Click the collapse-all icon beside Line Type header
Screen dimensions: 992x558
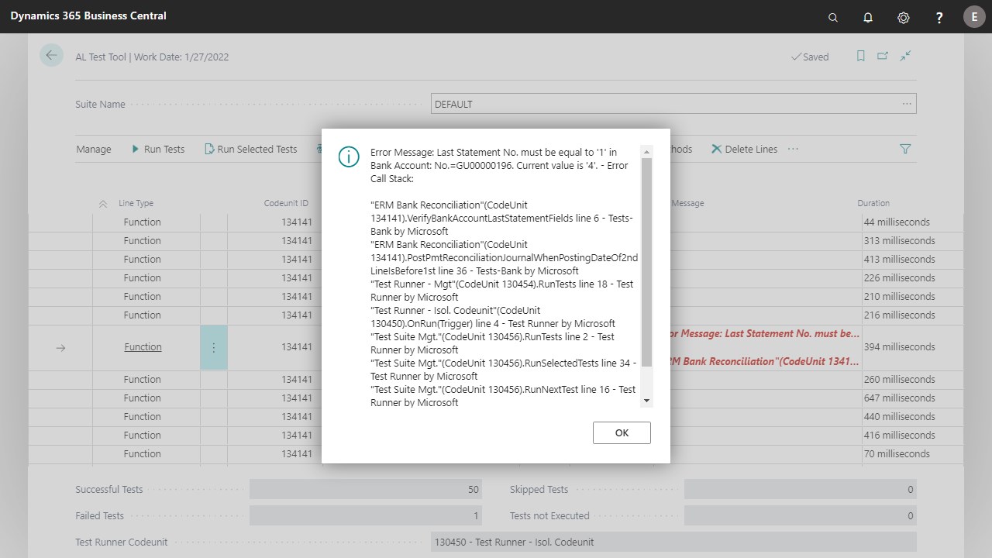coord(103,203)
